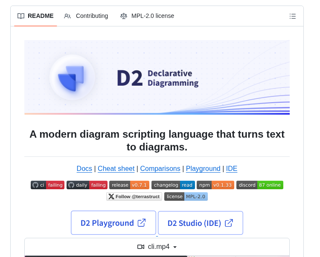This screenshot has height=257, width=320.
Task: Follow the Comparisons link
Action: click(160, 168)
